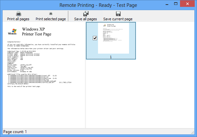197x137 pixels.
Task: Click the "Windows XP Printer Test Page" heading
Action: point(37,31)
